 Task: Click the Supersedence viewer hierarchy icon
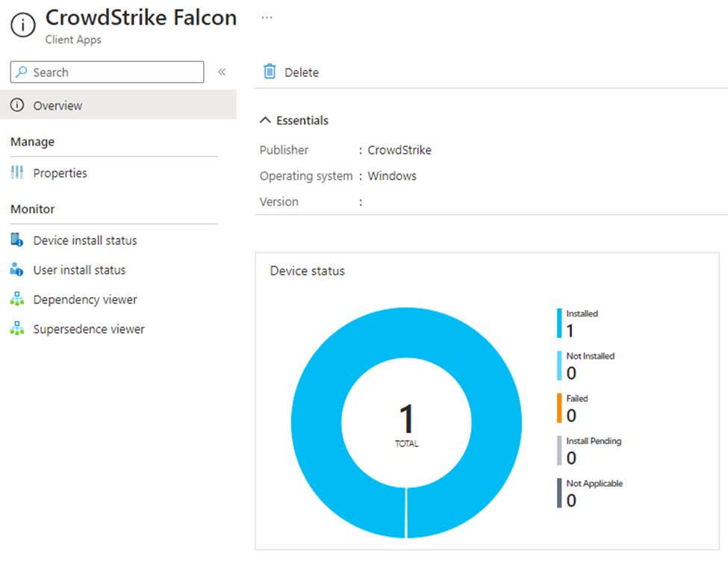point(17,329)
